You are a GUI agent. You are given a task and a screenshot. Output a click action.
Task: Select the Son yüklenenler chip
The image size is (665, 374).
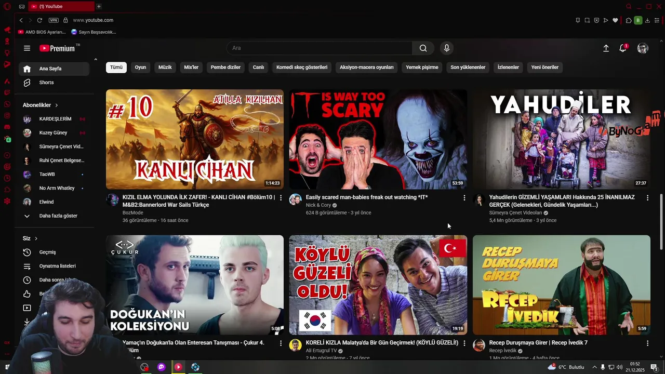tap(468, 68)
